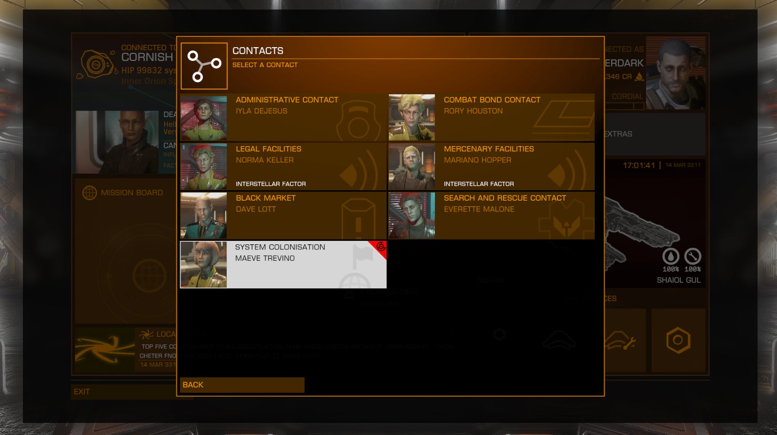Click the ship outfitting wrench icon

click(620, 340)
